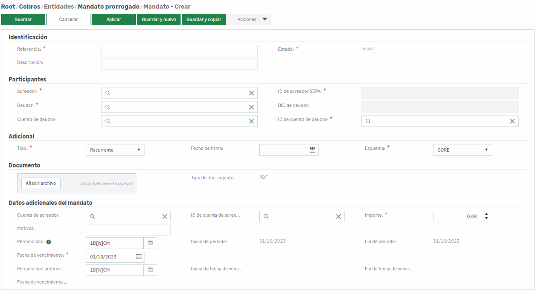Navigate to Cobros in the breadcrumb
The width and height of the screenshot is (537, 293).
[x=30, y=7]
